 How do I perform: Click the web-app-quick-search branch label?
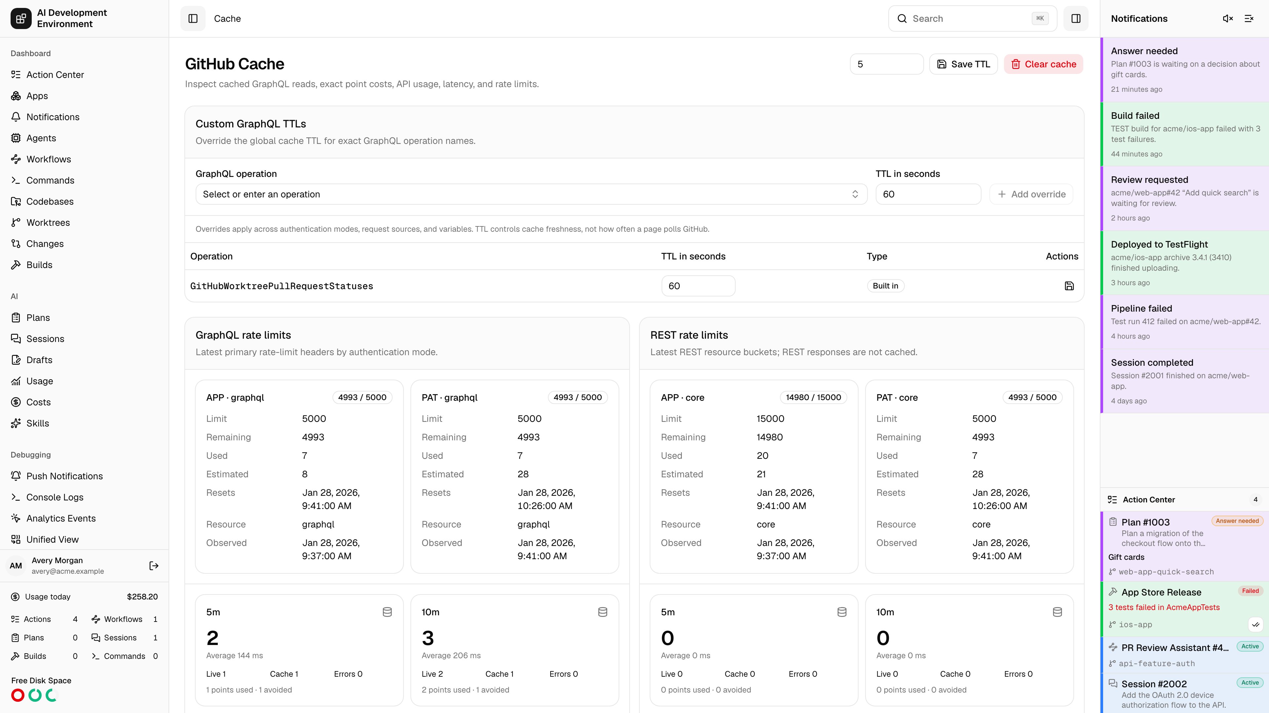[x=1166, y=572]
